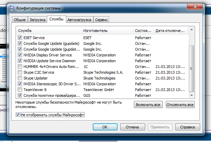Click the GGS manufacturer cell
The width and height of the screenshot is (211, 142).
click(87, 95)
